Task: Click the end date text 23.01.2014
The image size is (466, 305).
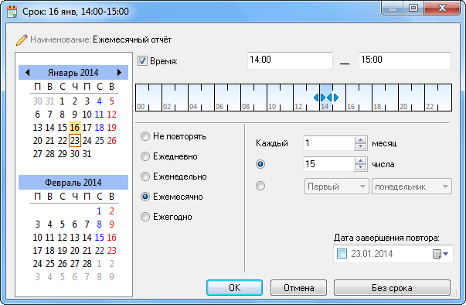Action: click(x=372, y=254)
